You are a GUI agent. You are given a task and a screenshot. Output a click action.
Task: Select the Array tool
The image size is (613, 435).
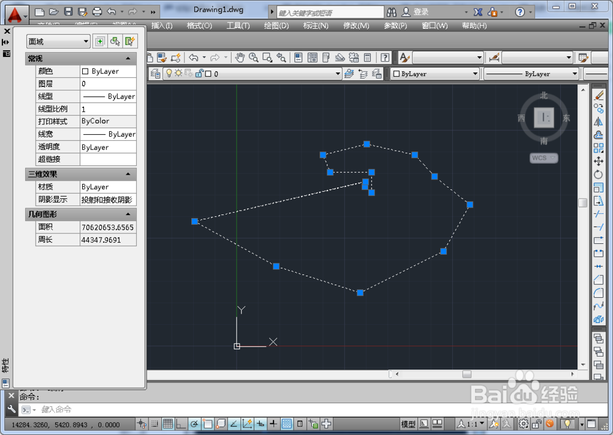598,148
